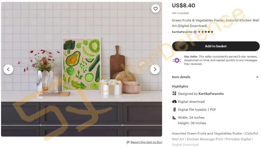Click the ruler dimensions icon
Screen dimensions: 261x148
click(x=174, y=118)
